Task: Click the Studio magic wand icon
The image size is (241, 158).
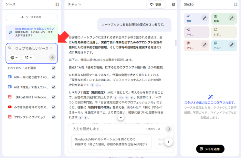Action: click(x=210, y=97)
